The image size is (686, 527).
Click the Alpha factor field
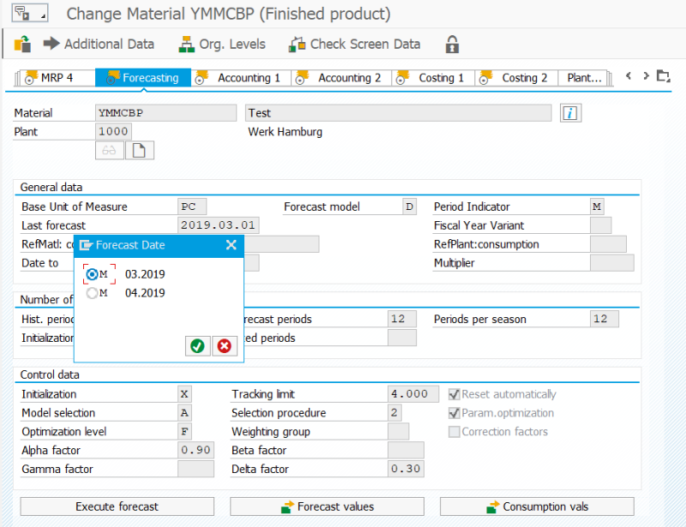196,451
